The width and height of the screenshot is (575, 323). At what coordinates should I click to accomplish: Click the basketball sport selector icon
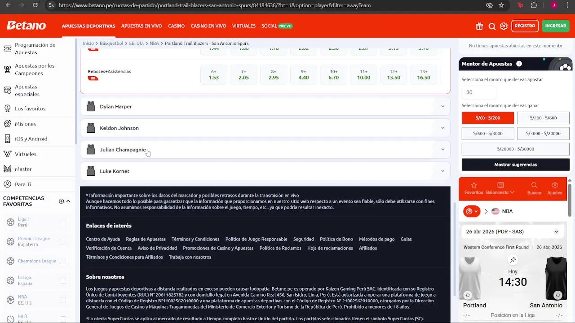[x=472, y=211]
